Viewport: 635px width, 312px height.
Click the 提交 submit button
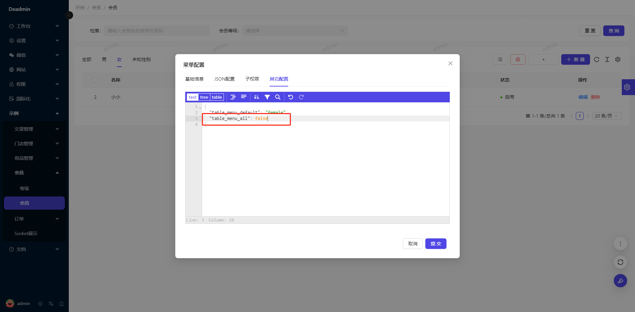coord(436,244)
